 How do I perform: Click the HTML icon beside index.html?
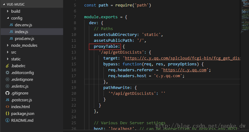click(7, 107)
